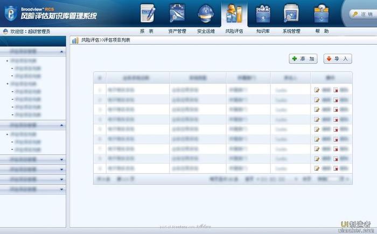Switch to the 报表 menu label
Screen dimensions: 377x234
(x=147, y=31)
